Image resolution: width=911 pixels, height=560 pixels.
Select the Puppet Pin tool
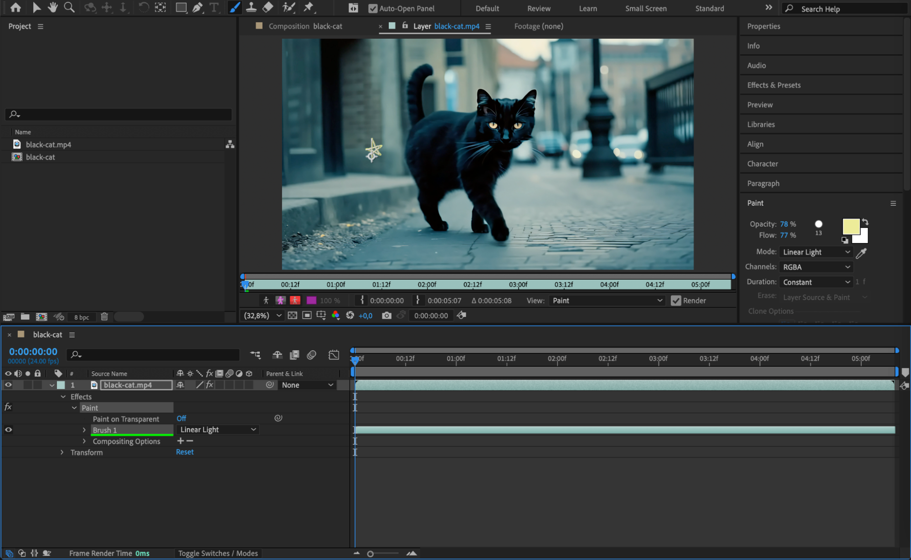[309, 7]
